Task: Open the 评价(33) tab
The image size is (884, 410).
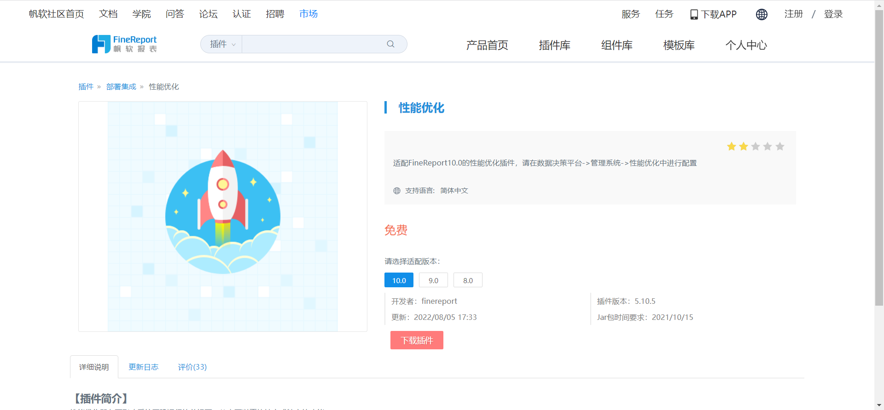Action: (x=192, y=367)
